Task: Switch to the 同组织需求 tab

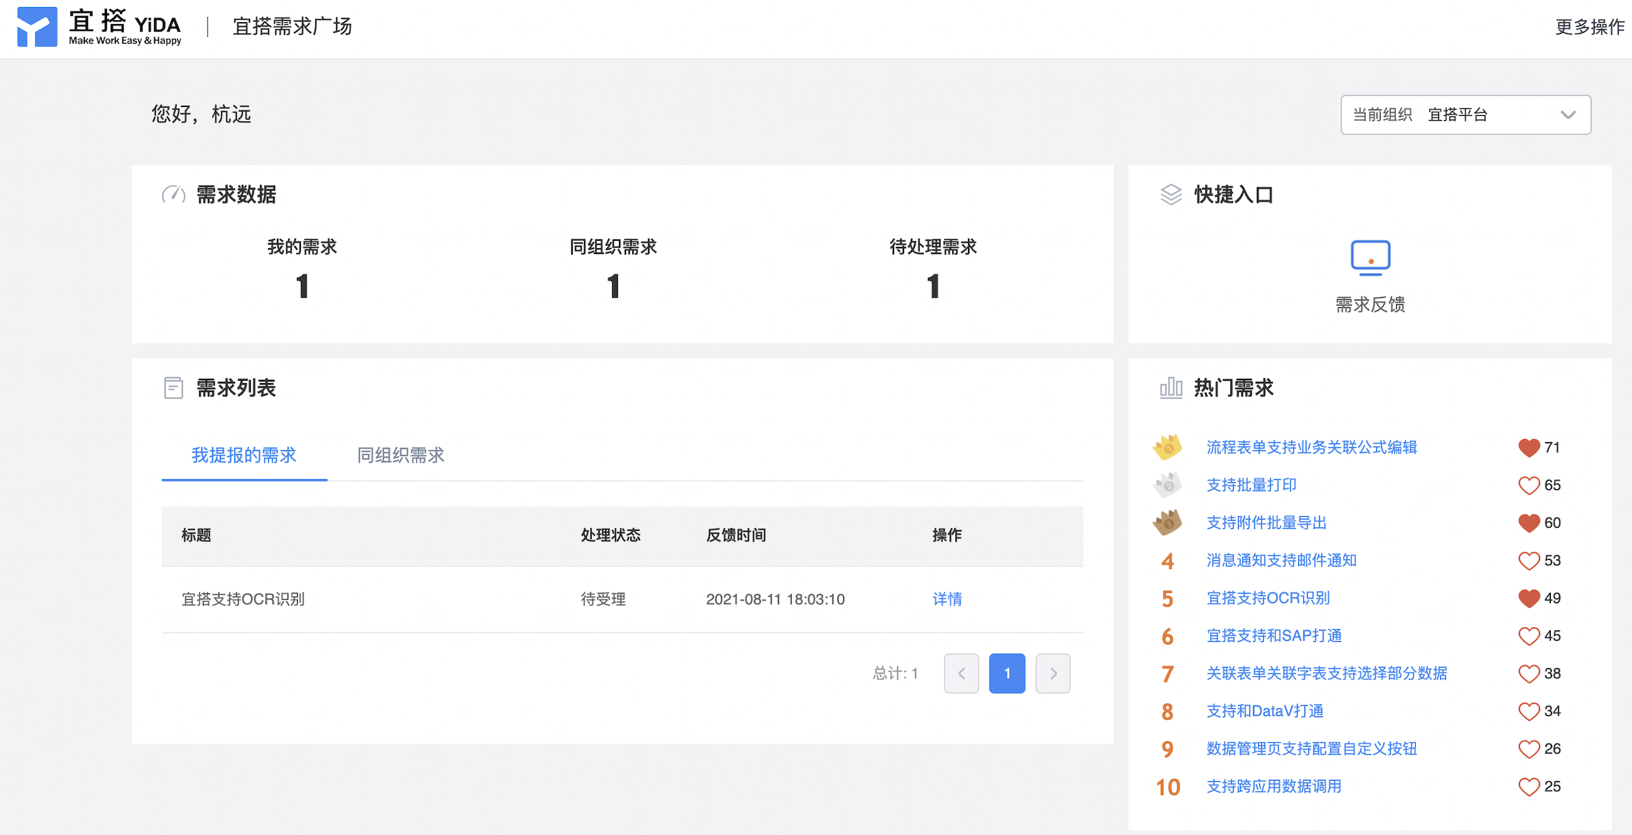Action: click(x=400, y=456)
